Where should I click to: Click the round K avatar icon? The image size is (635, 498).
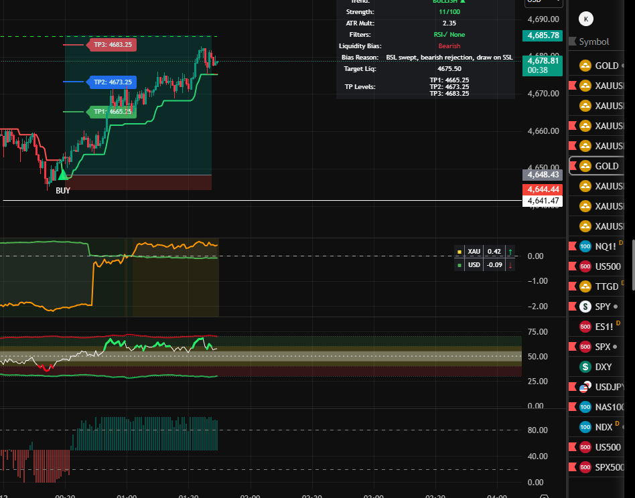587,19
